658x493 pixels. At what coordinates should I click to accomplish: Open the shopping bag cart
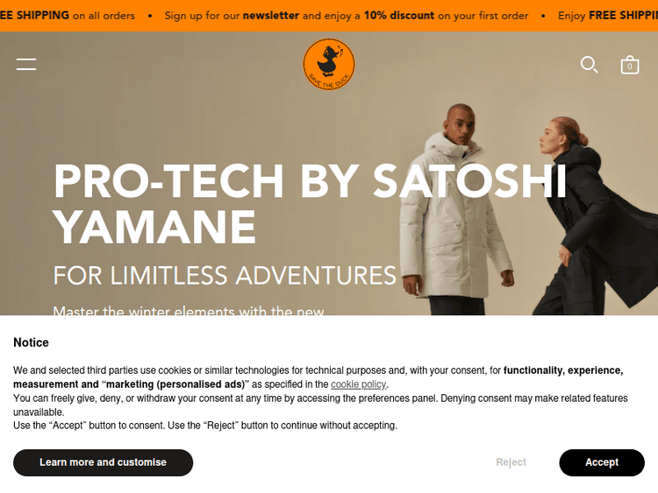(629, 65)
